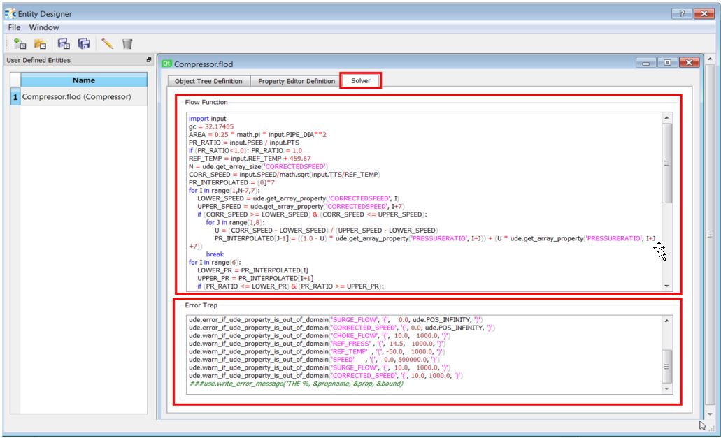Click the Name column header
This screenshot has width=721, height=438.
coord(83,80)
